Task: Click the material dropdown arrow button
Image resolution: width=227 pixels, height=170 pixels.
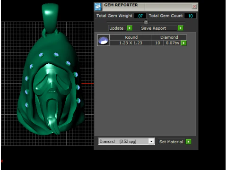Action: pyautogui.click(x=151, y=141)
